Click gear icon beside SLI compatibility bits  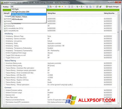click(x=5, y=31)
